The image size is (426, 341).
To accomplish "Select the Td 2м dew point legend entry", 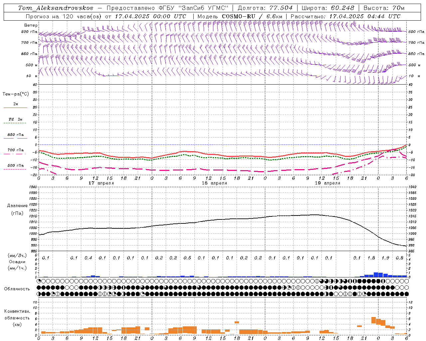I will tap(15, 119).
